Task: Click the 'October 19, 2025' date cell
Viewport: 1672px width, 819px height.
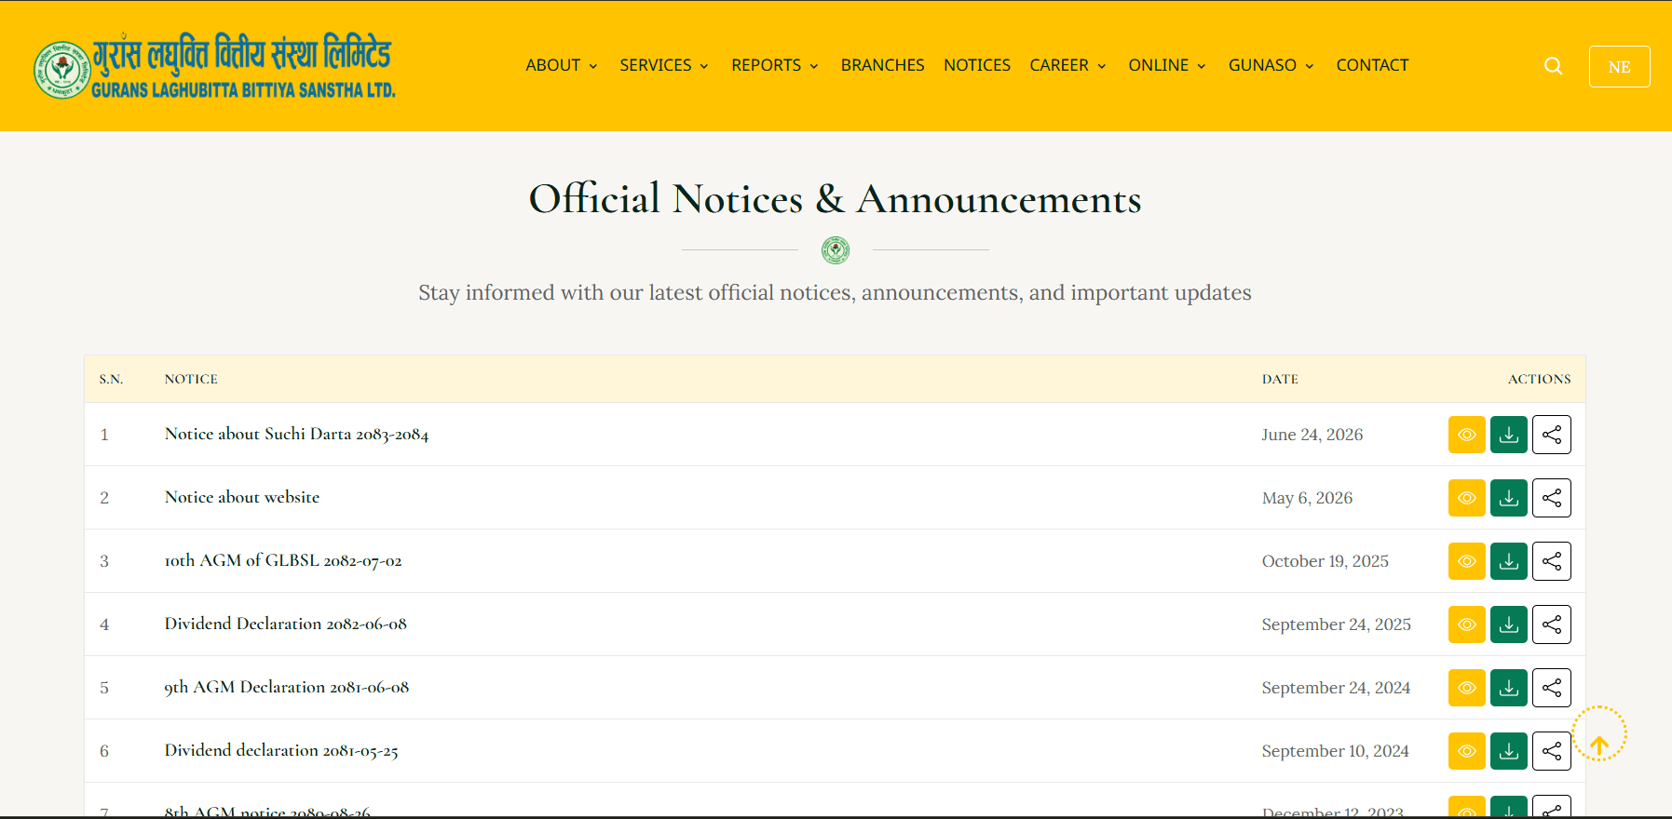Action: click(x=1325, y=561)
